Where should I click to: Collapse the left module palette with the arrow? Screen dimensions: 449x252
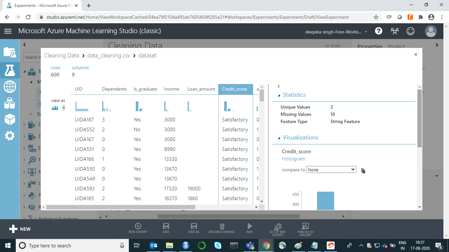coord(25,45)
